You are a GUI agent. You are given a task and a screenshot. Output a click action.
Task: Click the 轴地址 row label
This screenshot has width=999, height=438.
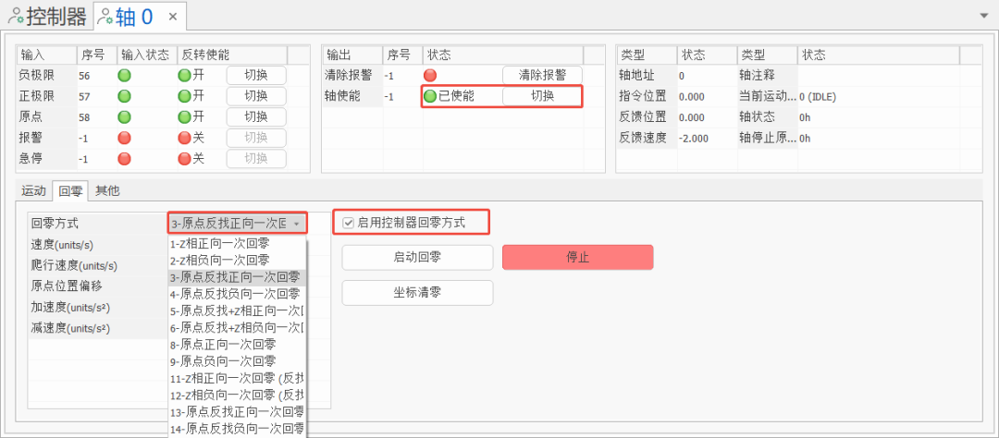pos(637,76)
